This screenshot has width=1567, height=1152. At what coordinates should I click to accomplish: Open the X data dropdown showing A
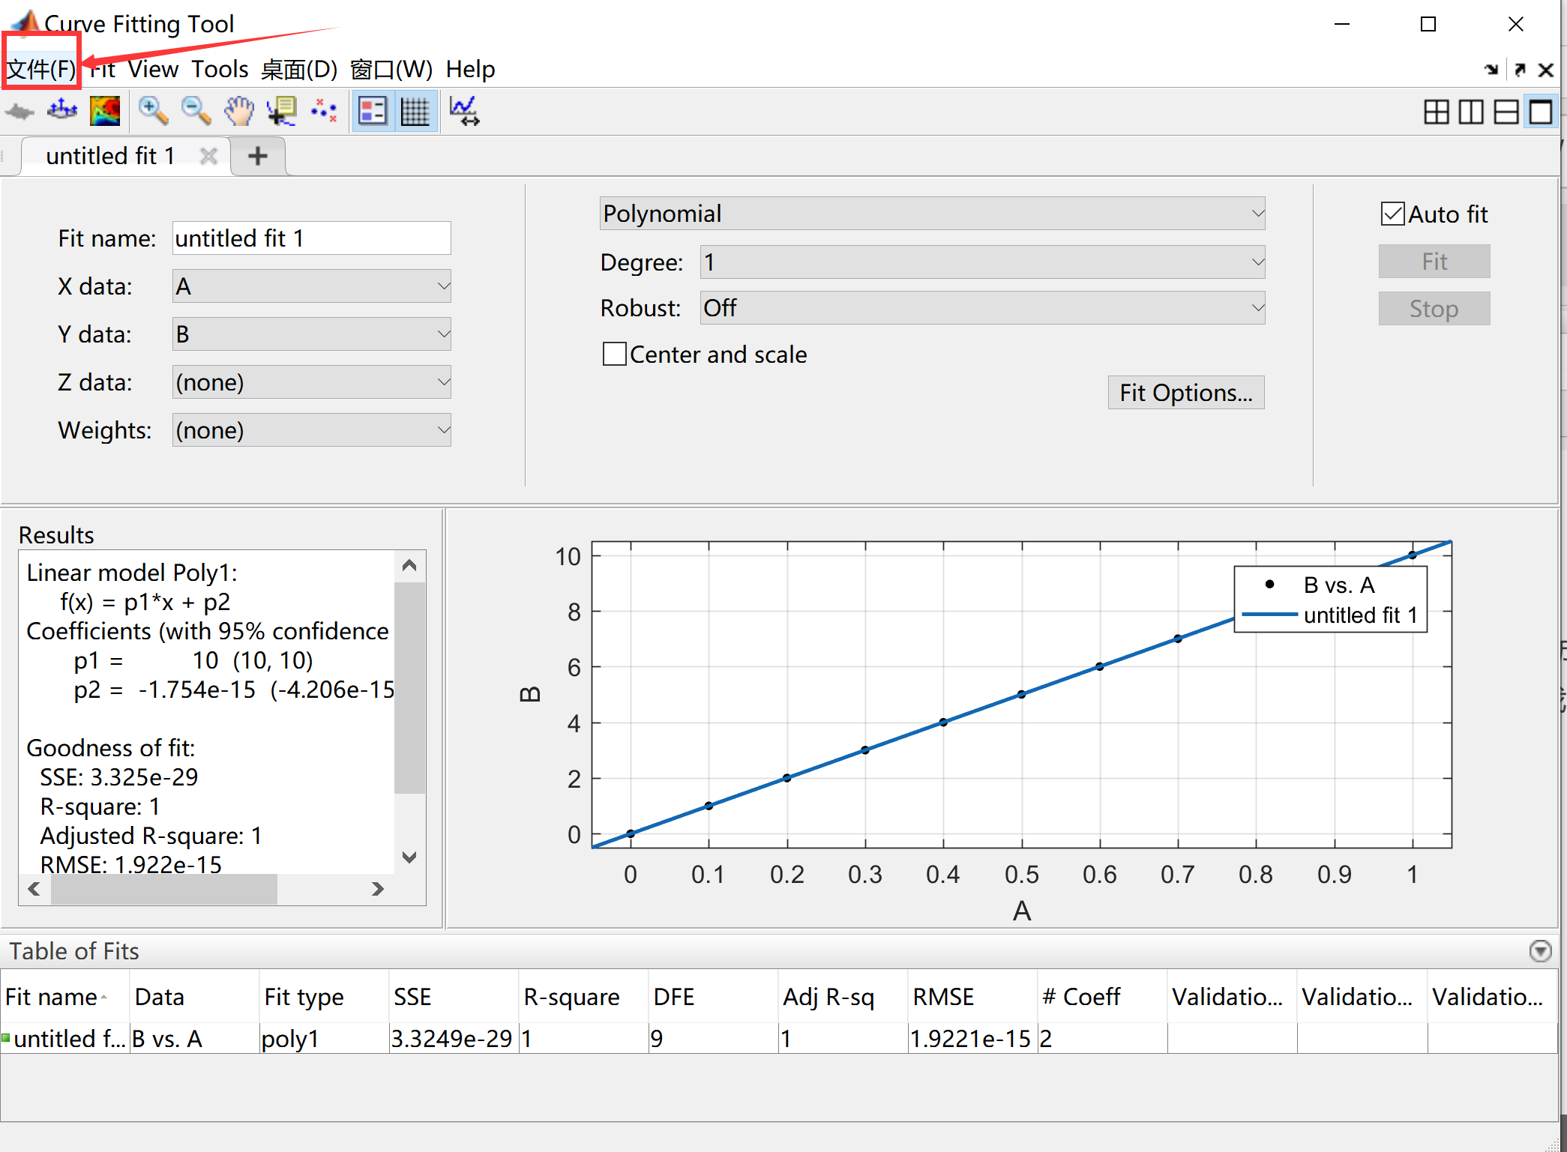point(311,286)
